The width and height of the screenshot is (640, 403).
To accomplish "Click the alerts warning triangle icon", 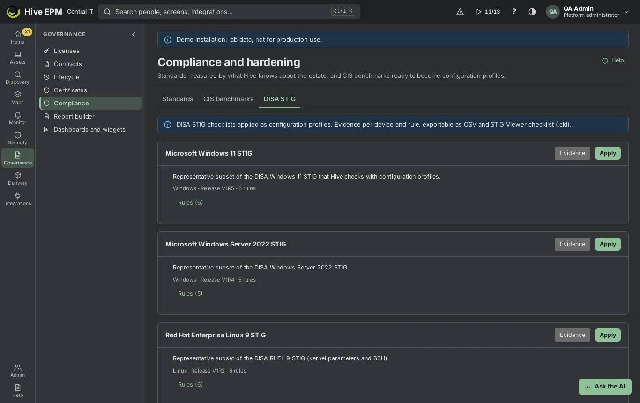I will (x=460, y=12).
